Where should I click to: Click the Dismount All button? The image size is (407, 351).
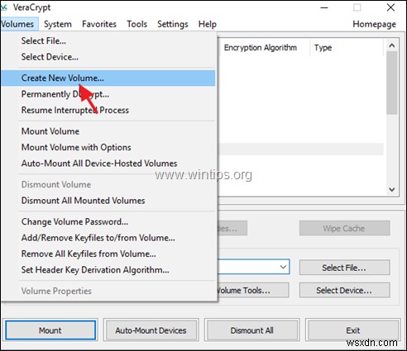[252, 330]
